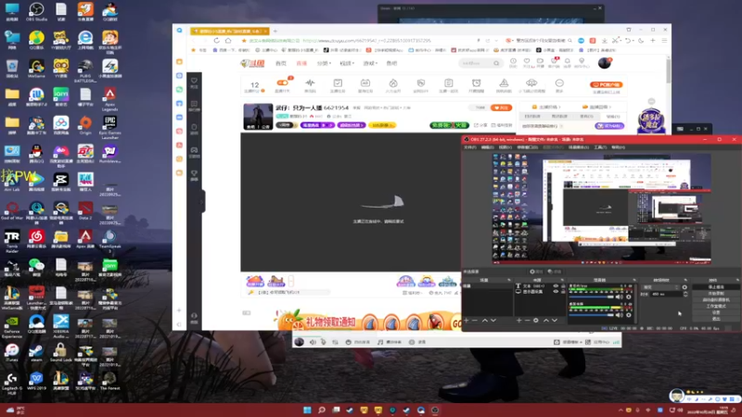The image size is (742, 417).
Task: Click transition duration stepper arrows
Action: pos(685,294)
